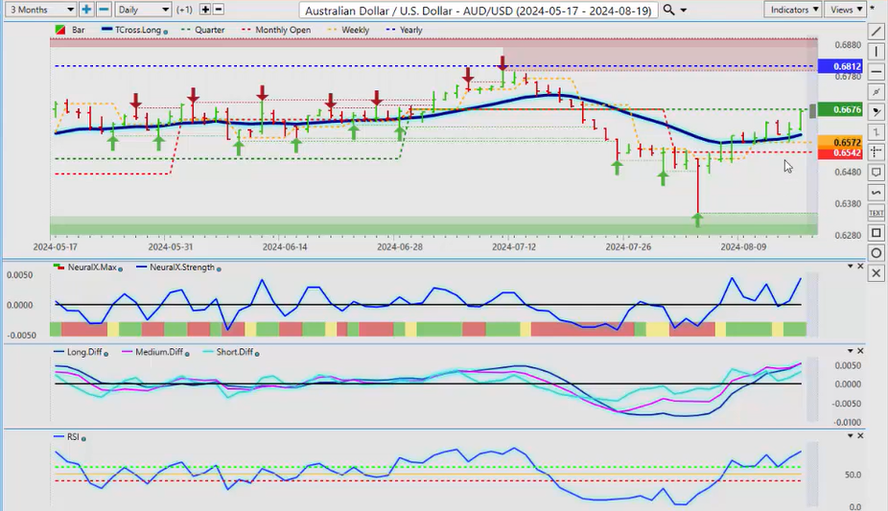Open the Views menu
The image size is (888, 511).
pos(845,10)
